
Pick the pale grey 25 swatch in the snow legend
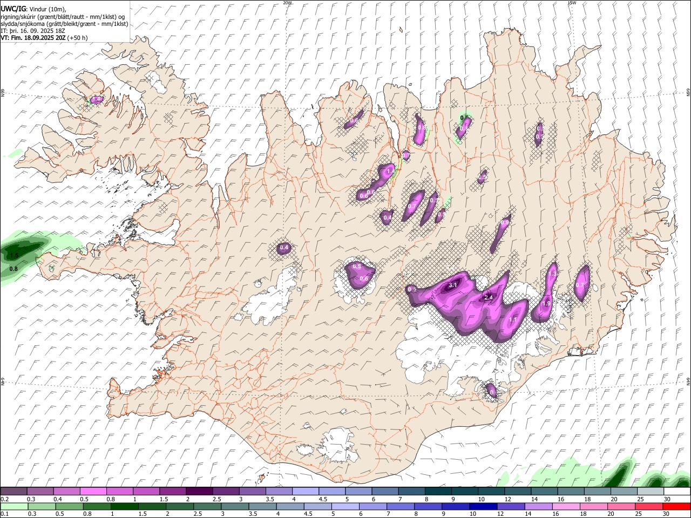pos(650,492)
